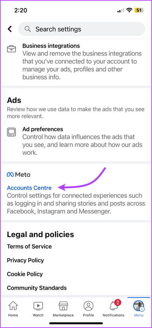This screenshot has height=328, width=152.
Task: Open the Marketplace storefront icon
Action: point(63,306)
